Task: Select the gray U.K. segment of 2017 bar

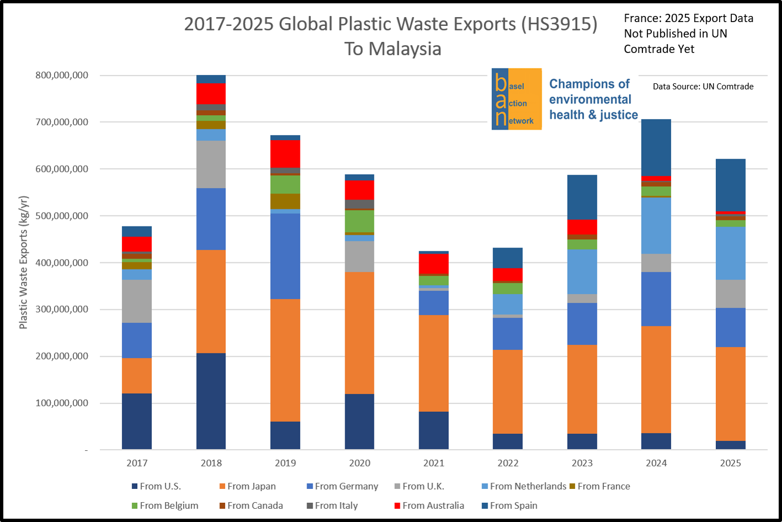Action: 137,302
